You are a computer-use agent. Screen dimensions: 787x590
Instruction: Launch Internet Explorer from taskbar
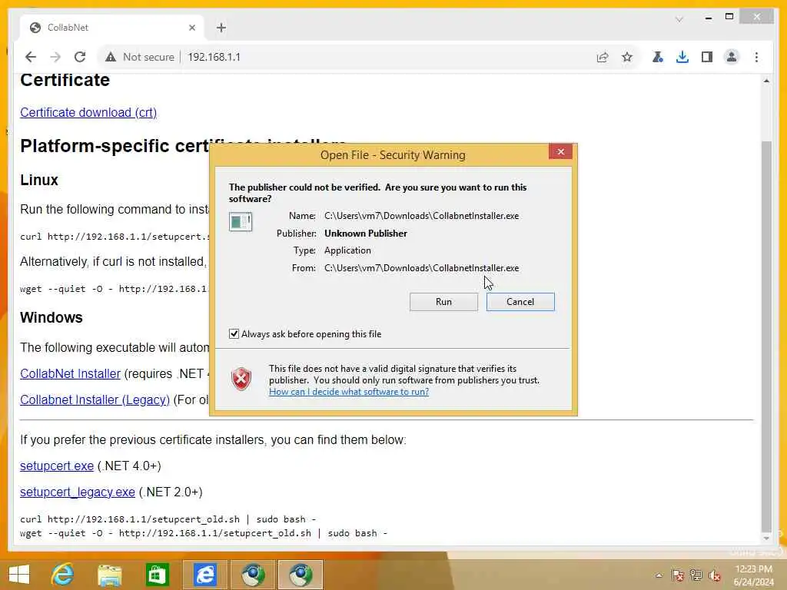[62, 575]
